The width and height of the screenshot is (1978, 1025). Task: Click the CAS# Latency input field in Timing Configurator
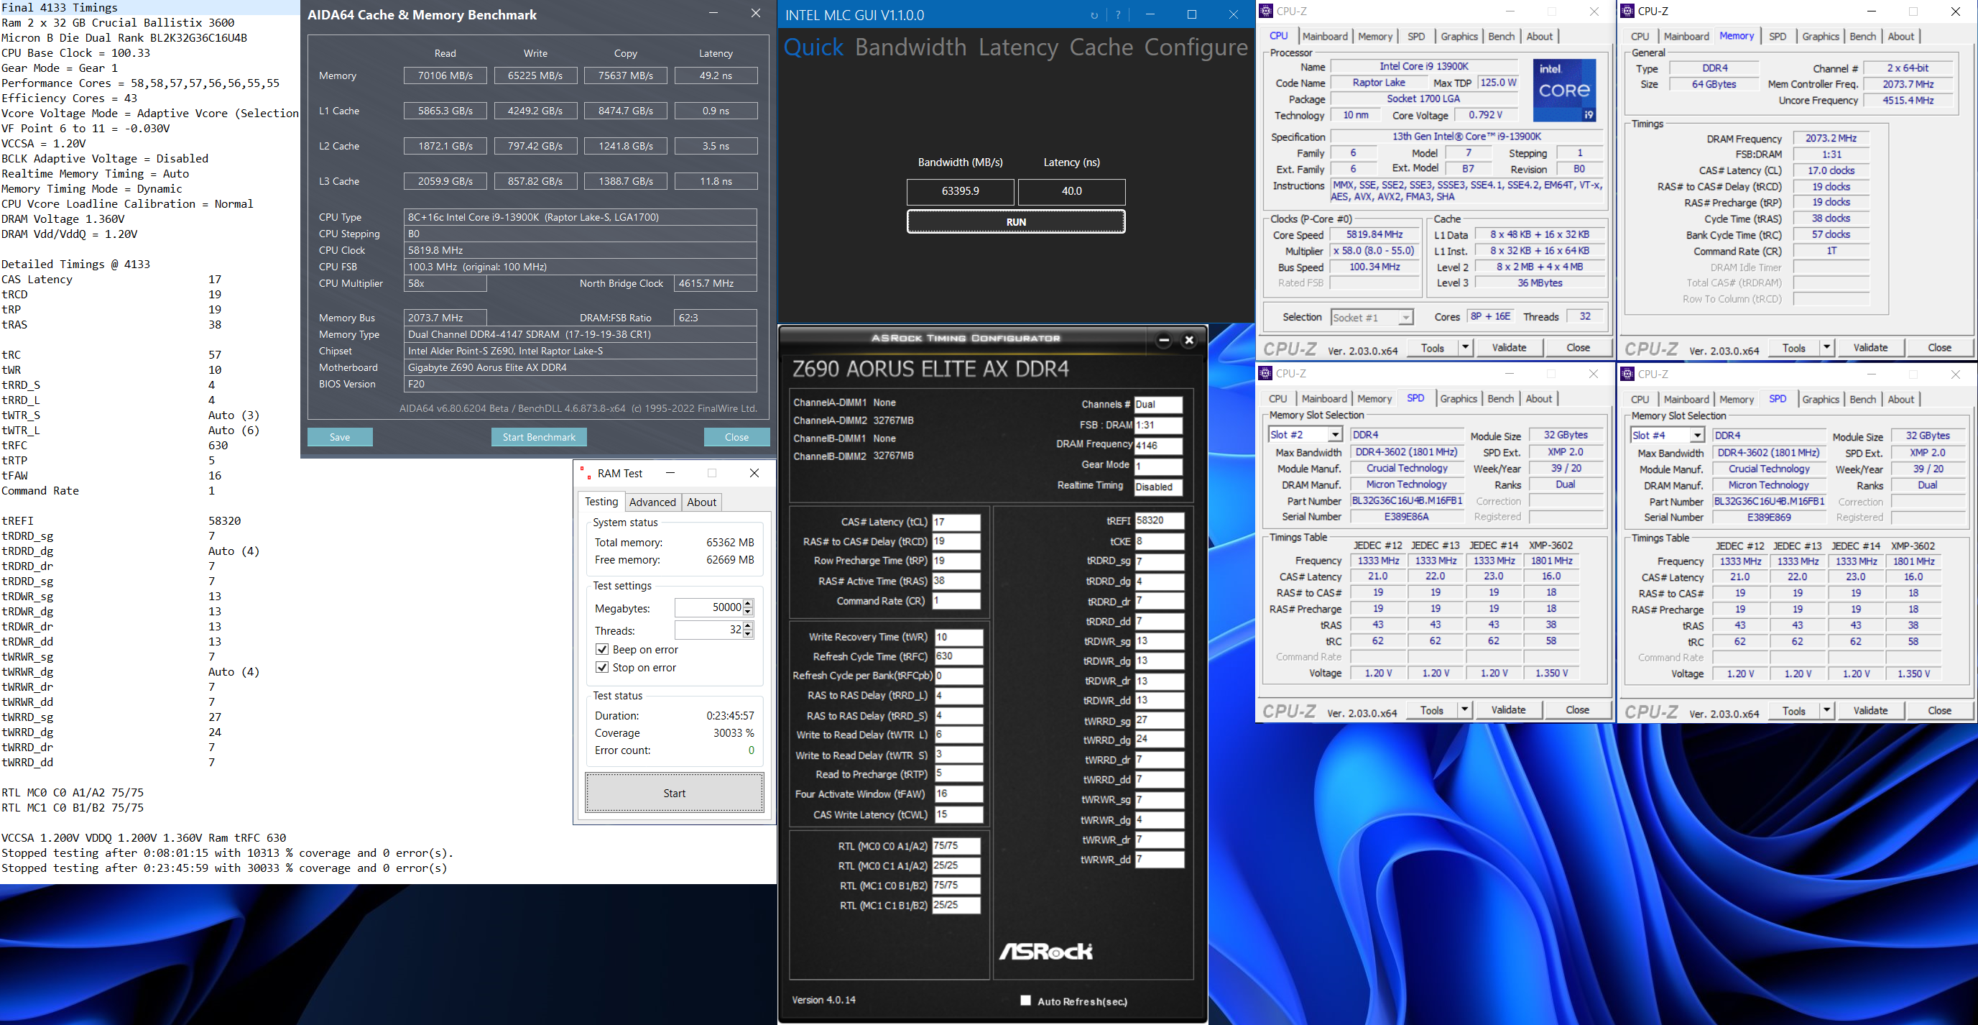click(x=956, y=521)
